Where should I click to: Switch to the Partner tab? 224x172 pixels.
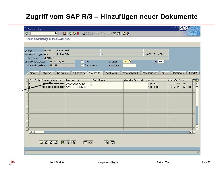[x=165, y=73]
